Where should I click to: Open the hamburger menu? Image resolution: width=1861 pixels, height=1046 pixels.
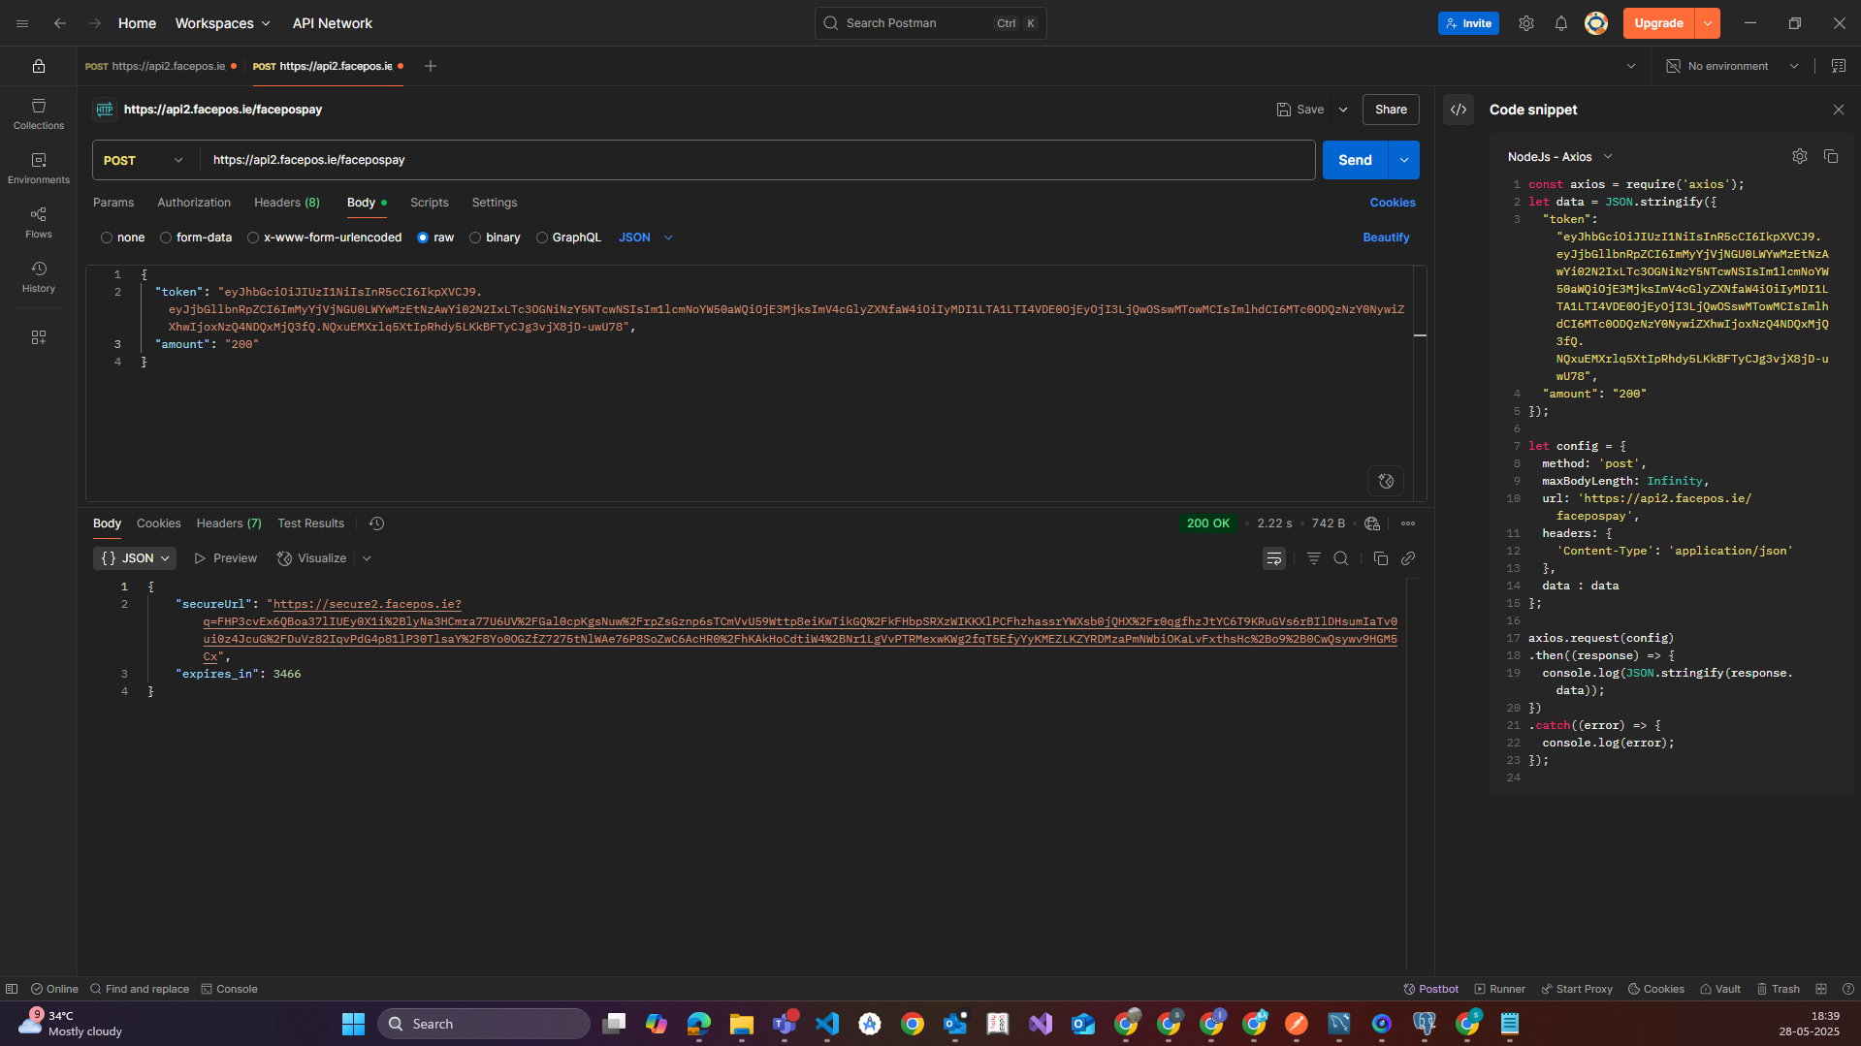point(22,23)
